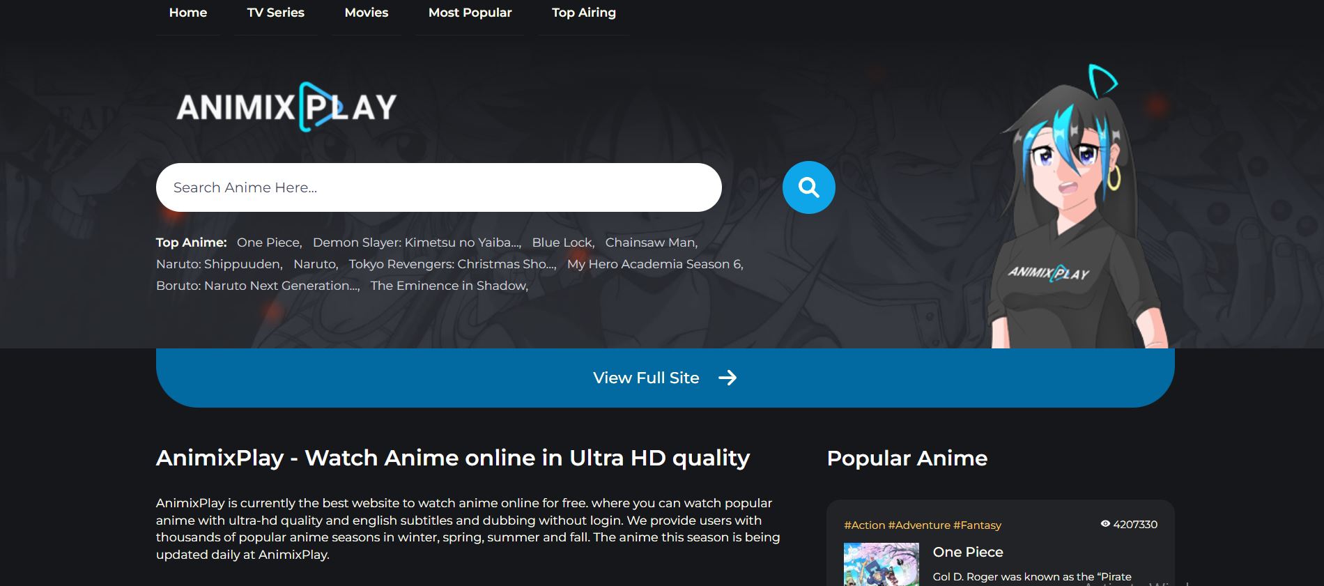Click the AnimixPlay Ultra HD quality heading

tap(453, 458)
